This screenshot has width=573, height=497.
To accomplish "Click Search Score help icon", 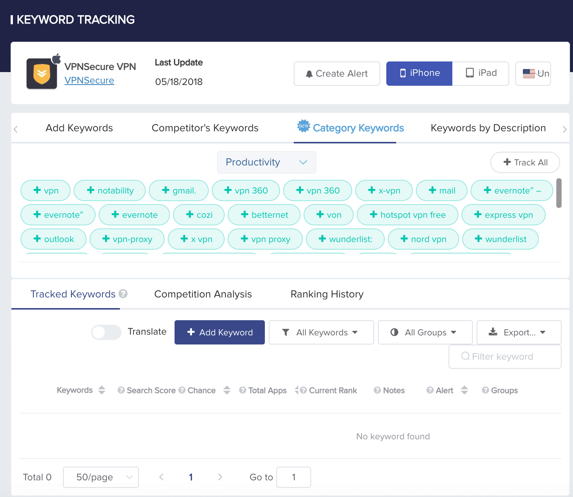I will 121,390.
